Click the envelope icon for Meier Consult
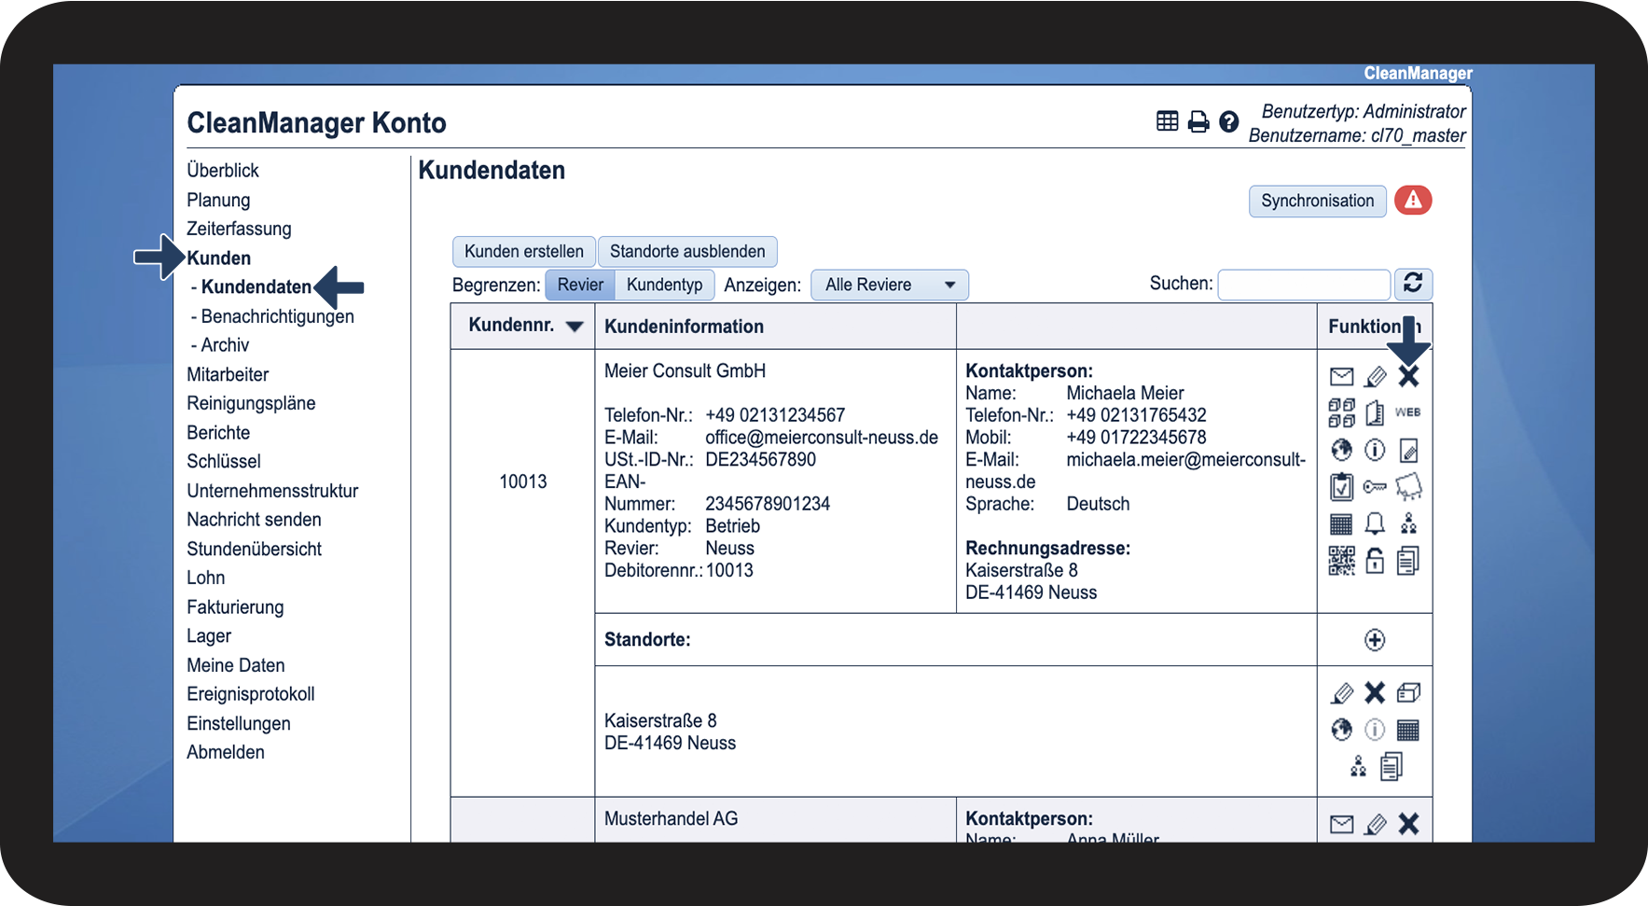Viewport: 1648px width, 906px height. click(x=1341, y=377)
